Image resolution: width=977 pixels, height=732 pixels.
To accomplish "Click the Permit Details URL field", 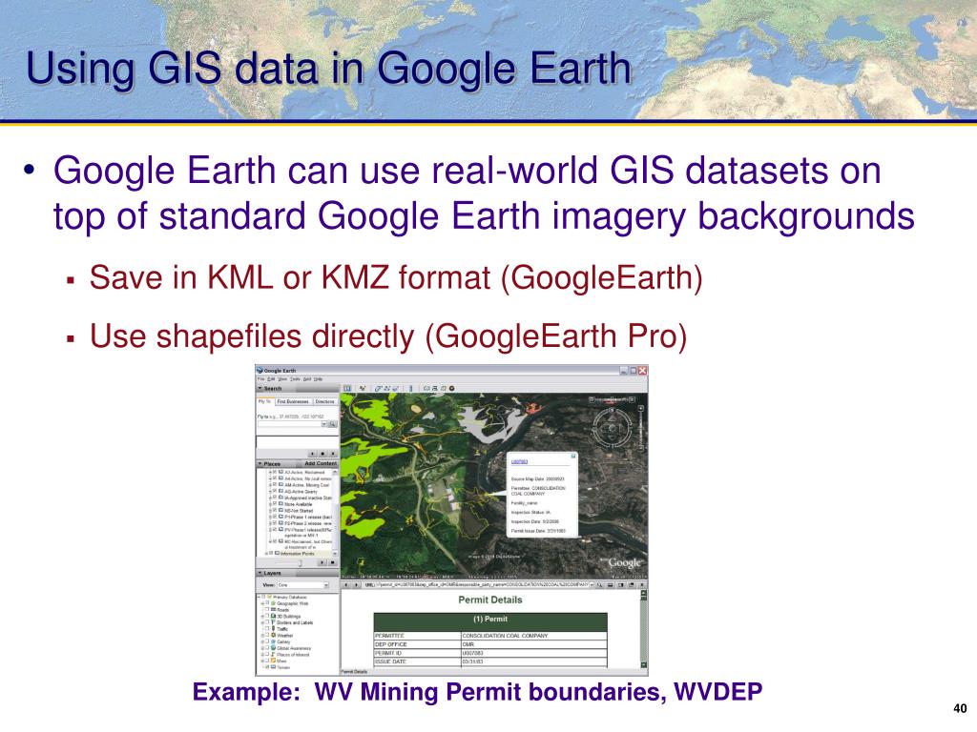I will pos(483,585).
